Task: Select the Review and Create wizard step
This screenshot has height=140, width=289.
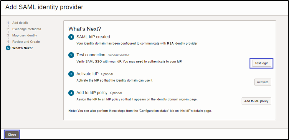Action: 26,42
